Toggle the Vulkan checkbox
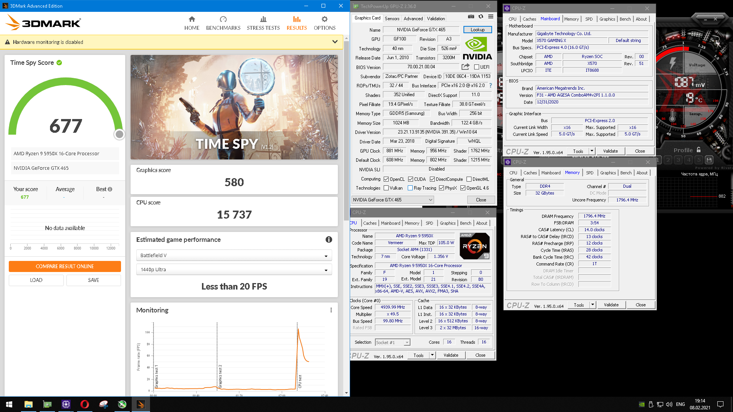The height and width of the screenshot is (412, 733). 386,188
